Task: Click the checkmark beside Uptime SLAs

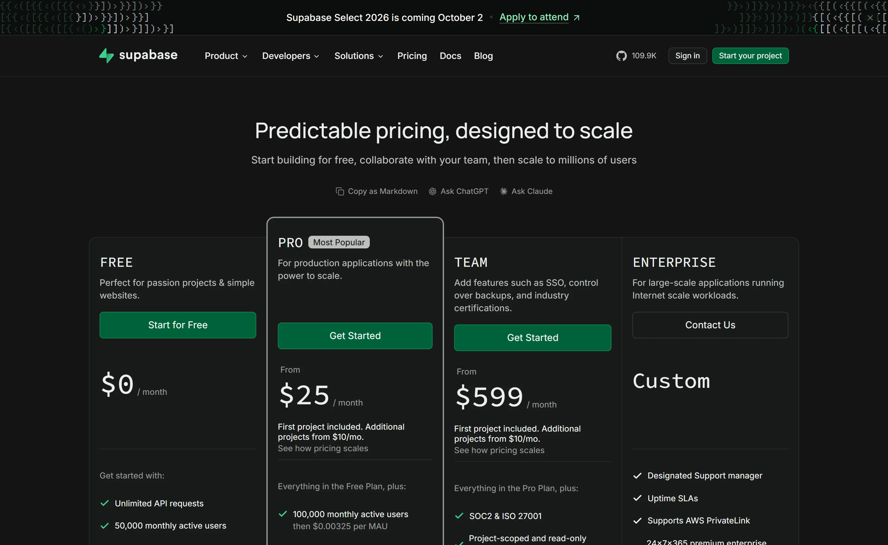Action: pyautogui.click(x=637, y=498)
